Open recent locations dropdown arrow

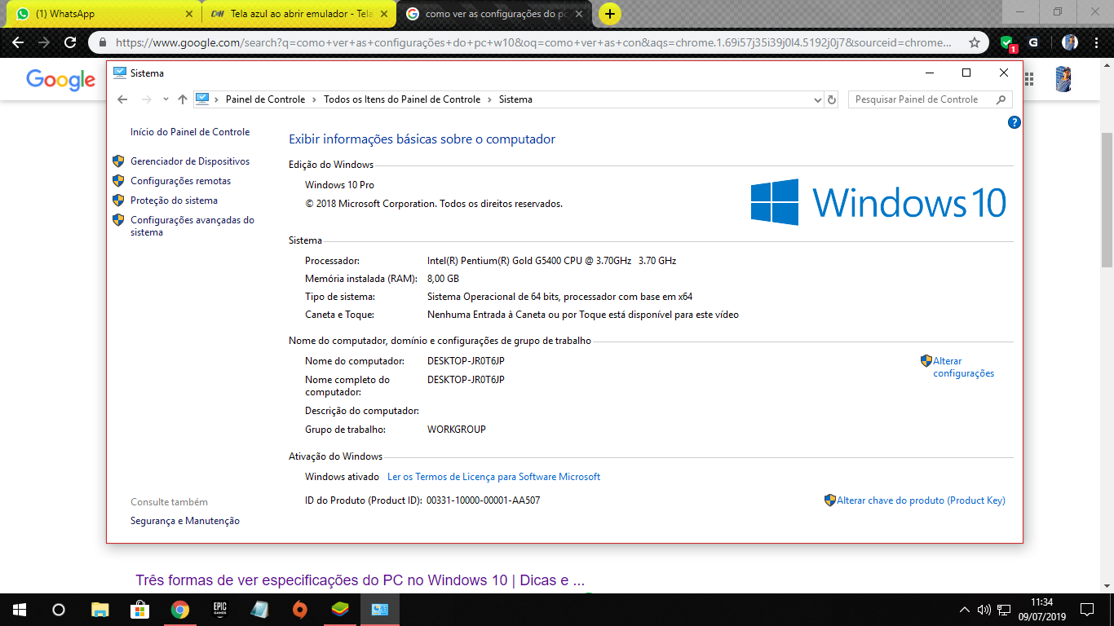pyautogui.click(x=166, y=99)
